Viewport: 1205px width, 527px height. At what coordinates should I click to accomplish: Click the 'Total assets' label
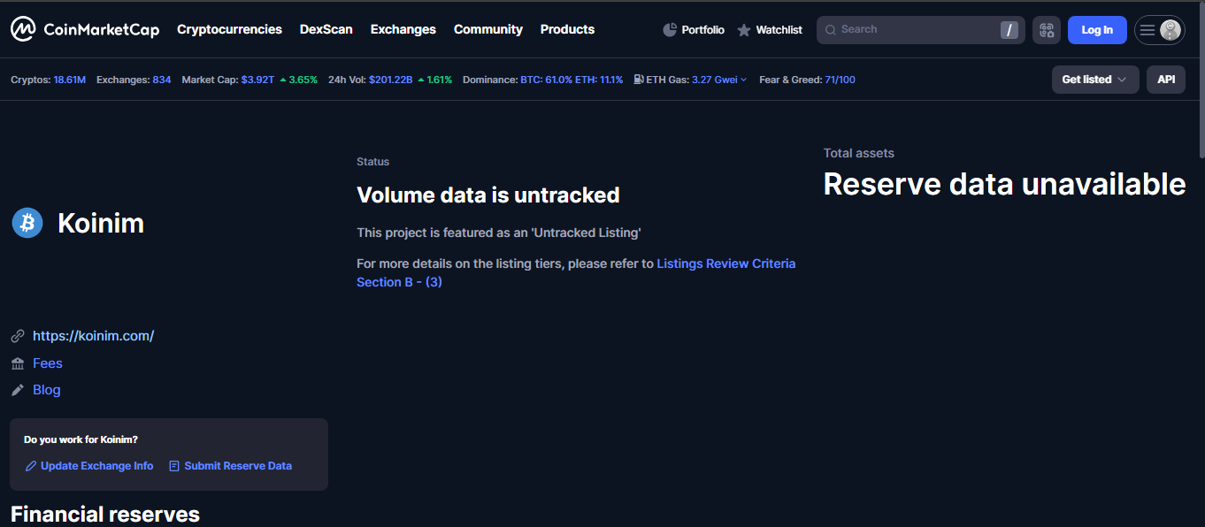(x=858, y=153)
